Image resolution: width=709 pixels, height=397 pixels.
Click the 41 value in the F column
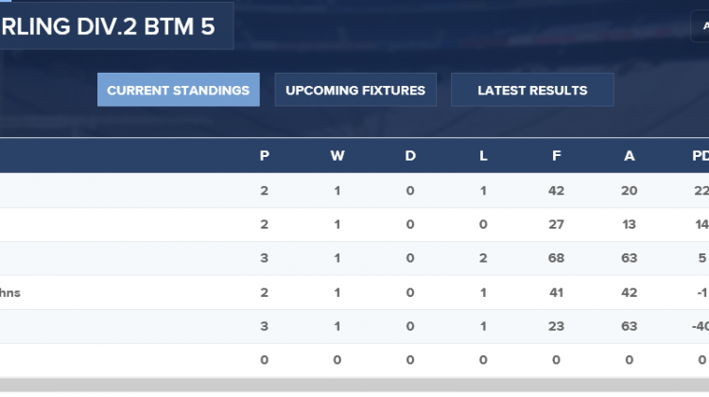click(x=556, y=293)
